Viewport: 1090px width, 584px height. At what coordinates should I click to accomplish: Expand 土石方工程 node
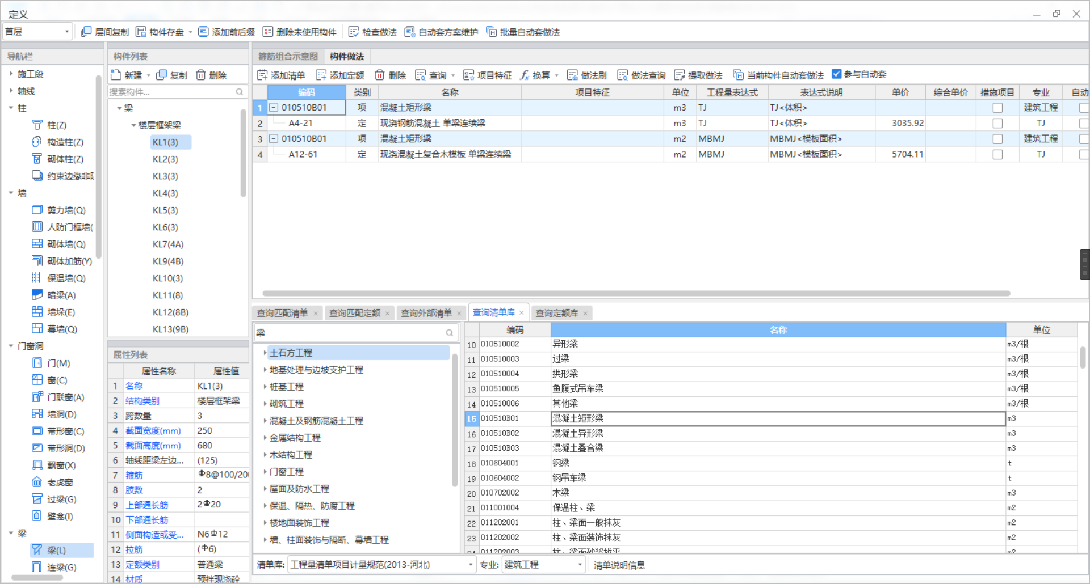click(x=265, y=353)
